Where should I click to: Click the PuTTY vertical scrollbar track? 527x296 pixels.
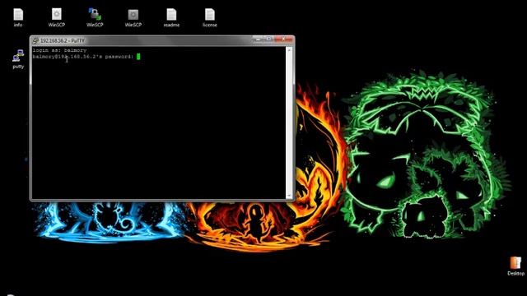pos(289,123)
